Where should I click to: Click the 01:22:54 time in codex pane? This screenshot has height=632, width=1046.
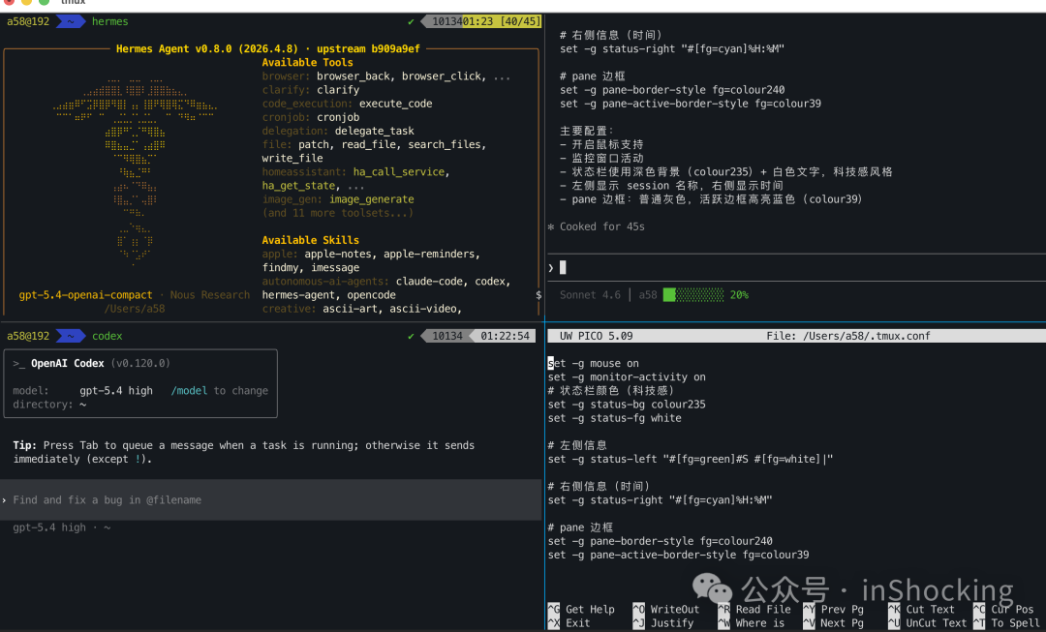505,336
